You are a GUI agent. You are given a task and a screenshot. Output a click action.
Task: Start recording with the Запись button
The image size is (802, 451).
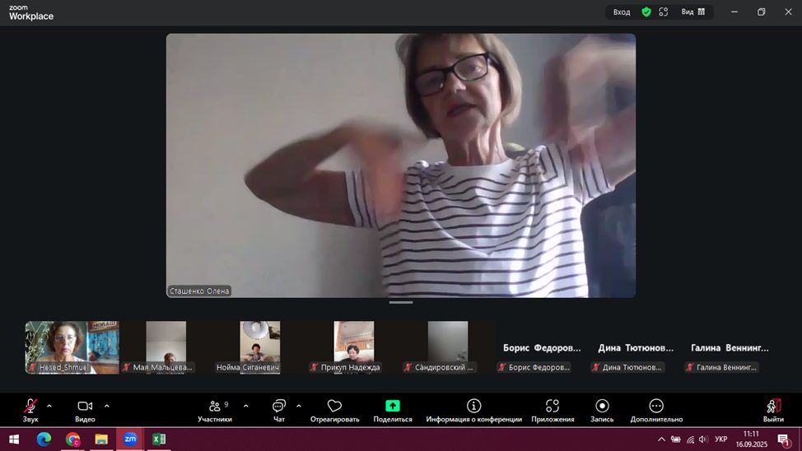pyautogui.click(x=602, y=411)
